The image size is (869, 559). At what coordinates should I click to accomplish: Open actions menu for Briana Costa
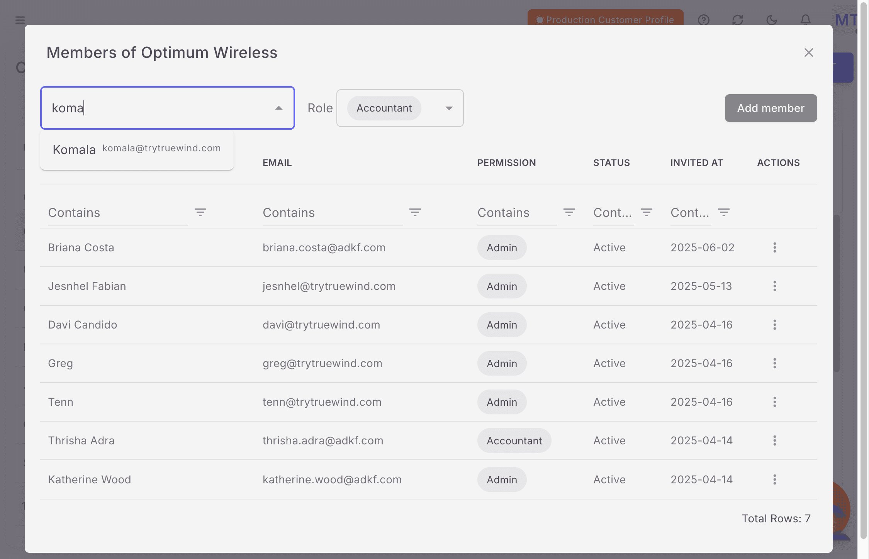(x=775, y=247)
